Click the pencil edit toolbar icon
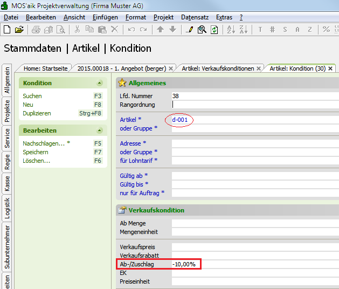Image resolution: width=339 pixels, height=289 pixels. pos(190,30)
